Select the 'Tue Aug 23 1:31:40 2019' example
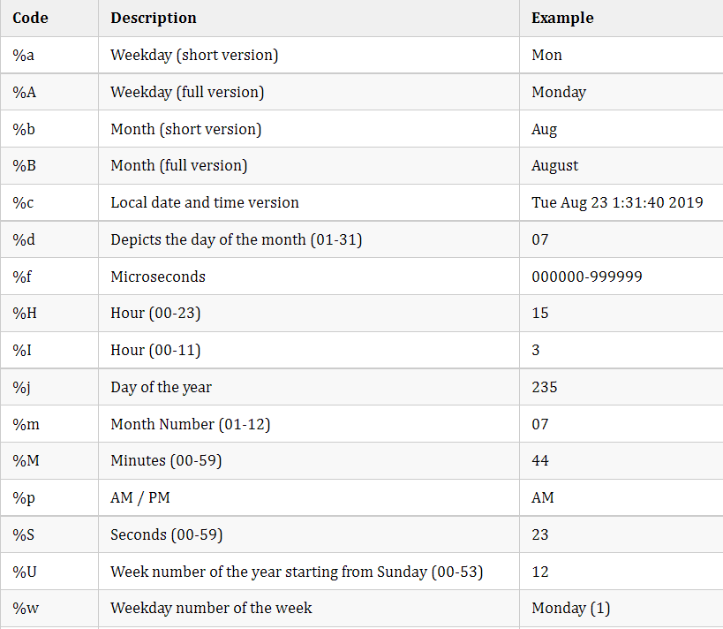Image resolution: width=723 pixels, height=629 pixels. (x=617, y=202)
